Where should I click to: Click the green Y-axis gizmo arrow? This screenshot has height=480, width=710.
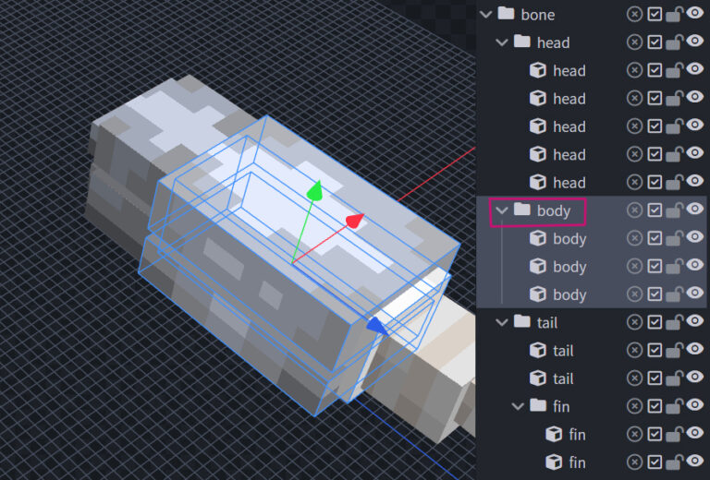[x=315, y=191]
